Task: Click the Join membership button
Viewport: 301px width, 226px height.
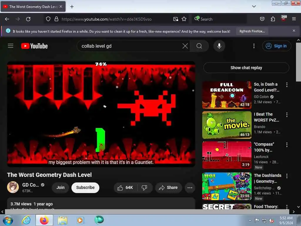Action: (61, 187)
